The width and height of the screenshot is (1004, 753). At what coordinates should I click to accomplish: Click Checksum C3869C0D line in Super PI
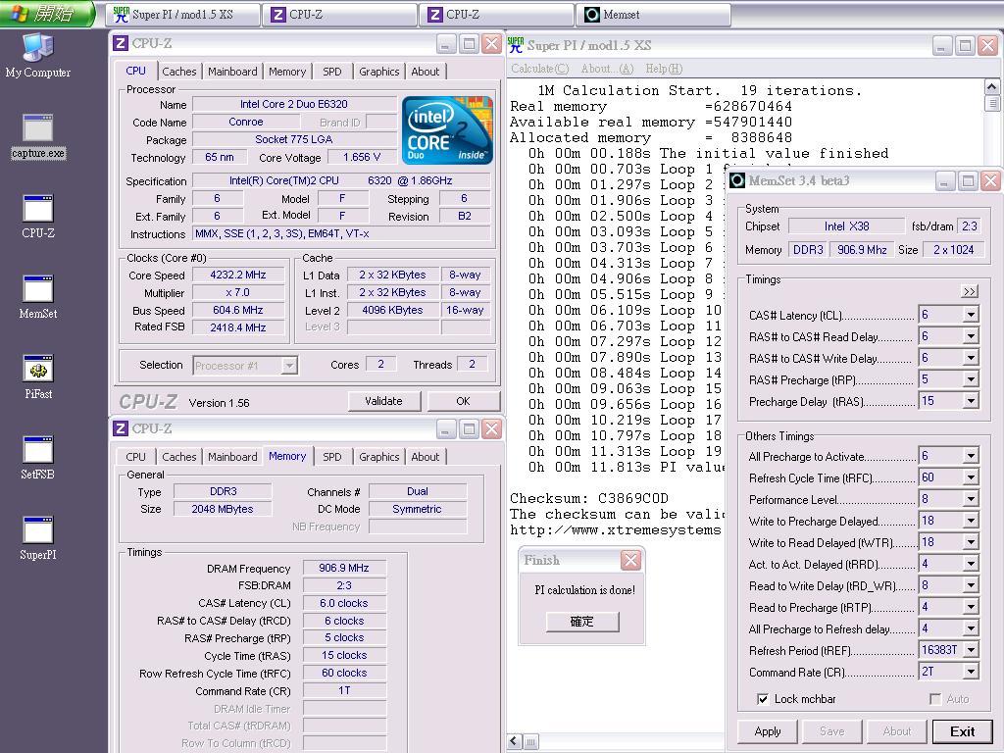(x=589, y=498)
